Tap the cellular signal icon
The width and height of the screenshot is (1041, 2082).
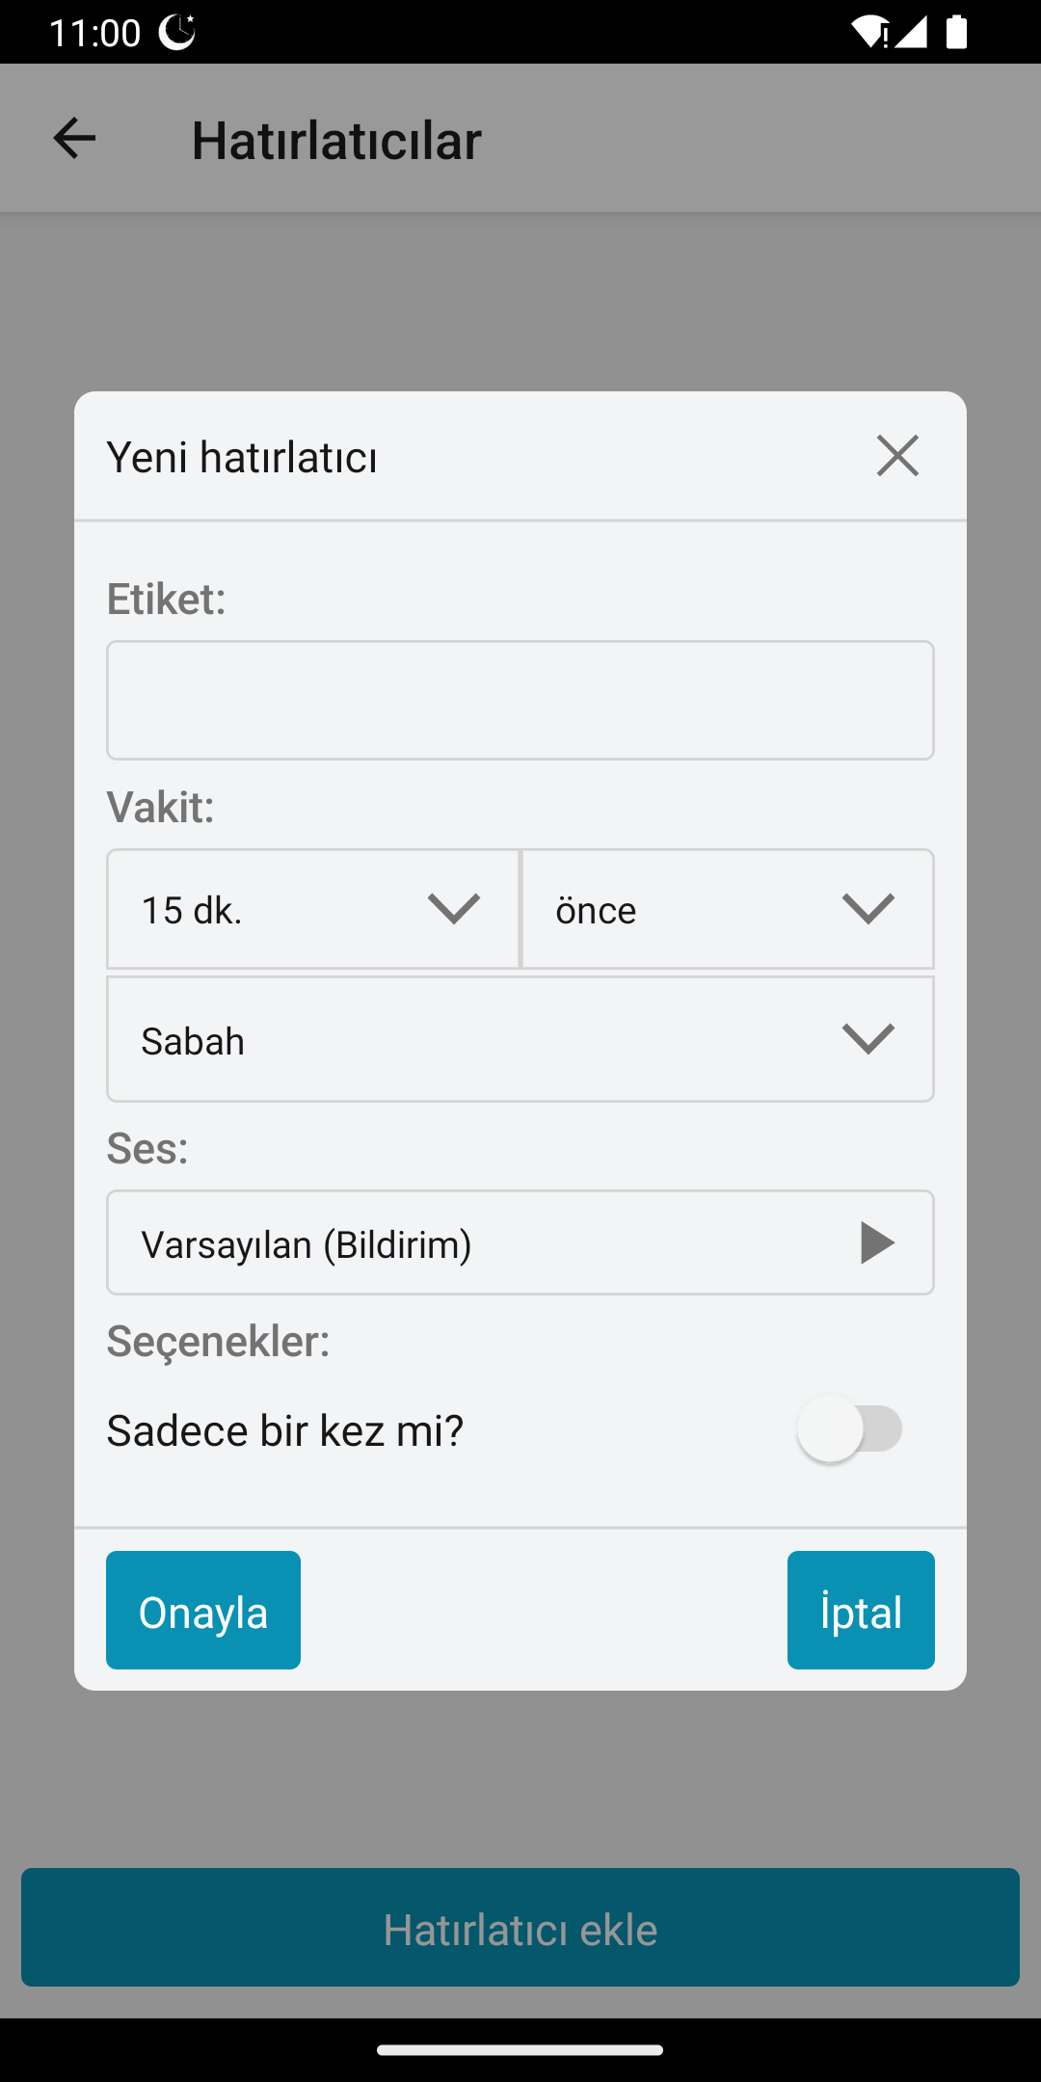[x=911, y=32]
